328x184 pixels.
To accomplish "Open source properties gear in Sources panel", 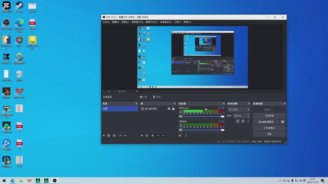I will click(x=153, y=135).
